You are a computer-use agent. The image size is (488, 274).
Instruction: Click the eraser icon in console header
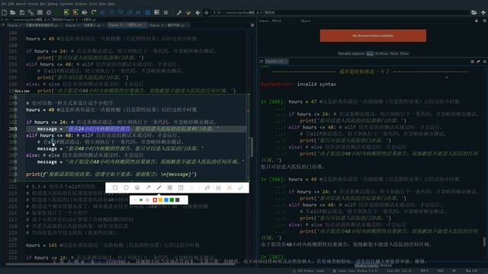click(478, 62)
